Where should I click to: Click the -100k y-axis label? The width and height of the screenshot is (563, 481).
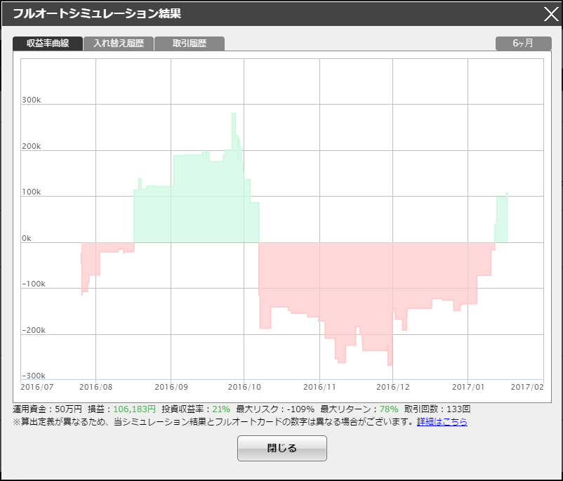(x=34, y=284)
